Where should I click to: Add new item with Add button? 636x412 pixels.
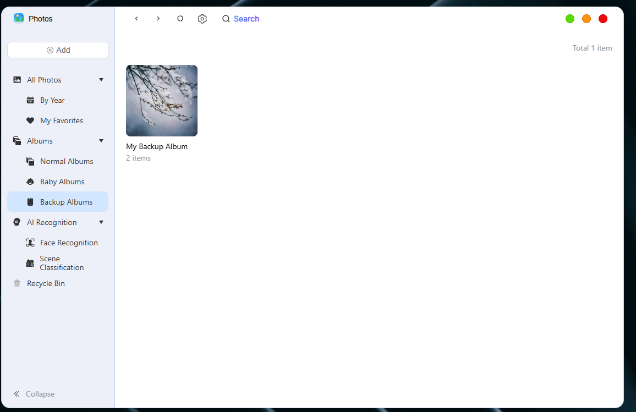point(58,50)
